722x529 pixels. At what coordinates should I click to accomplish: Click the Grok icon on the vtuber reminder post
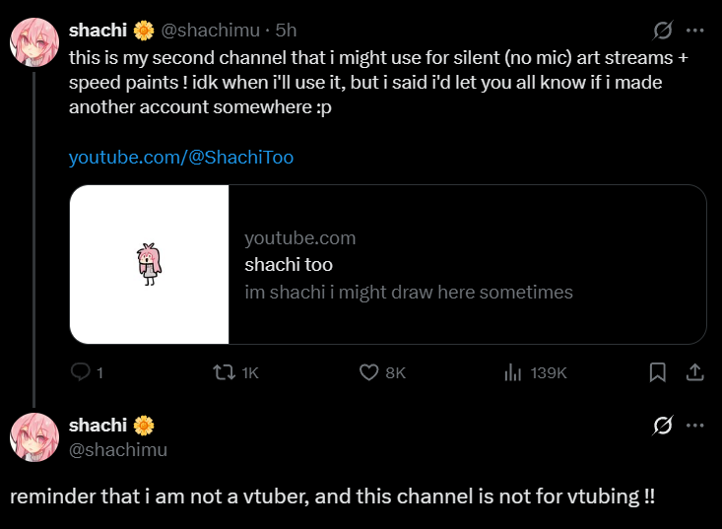(x=664, y=426)
